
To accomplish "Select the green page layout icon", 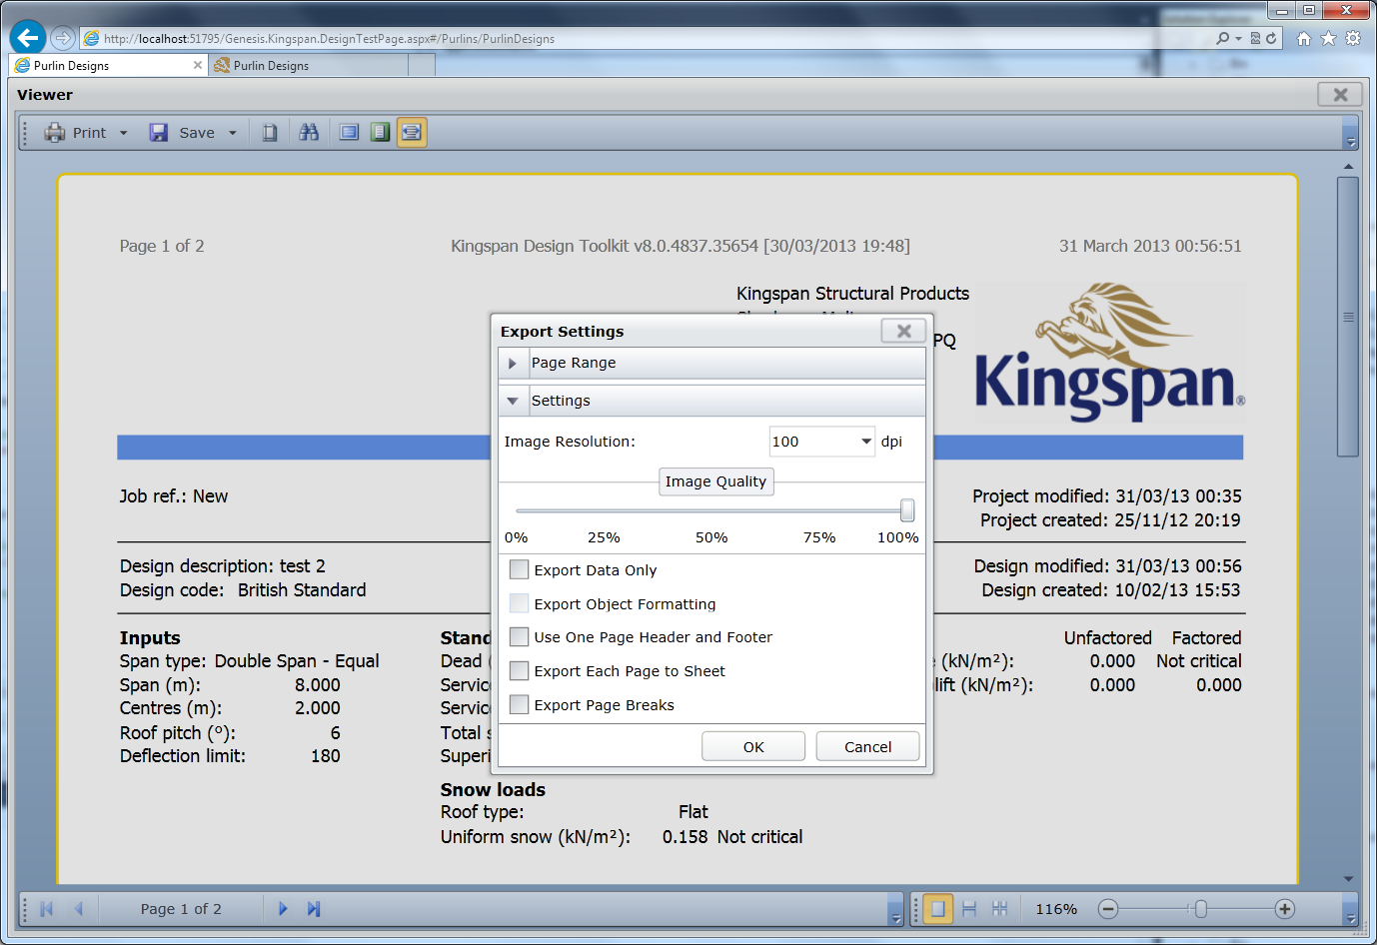I will (380, 132).
